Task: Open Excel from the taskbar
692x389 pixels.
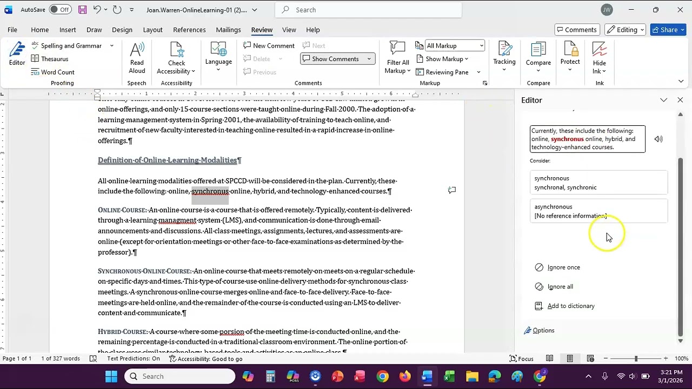Action: (449, 377)
